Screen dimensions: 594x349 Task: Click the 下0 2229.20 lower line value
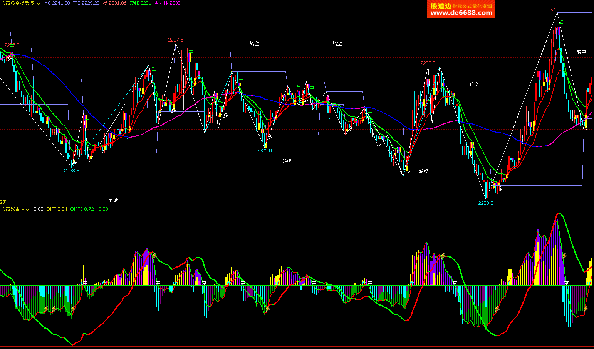[x=86, y=3]
